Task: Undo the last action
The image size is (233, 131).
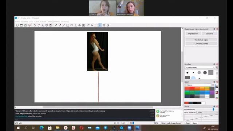Action: (35, 25)
